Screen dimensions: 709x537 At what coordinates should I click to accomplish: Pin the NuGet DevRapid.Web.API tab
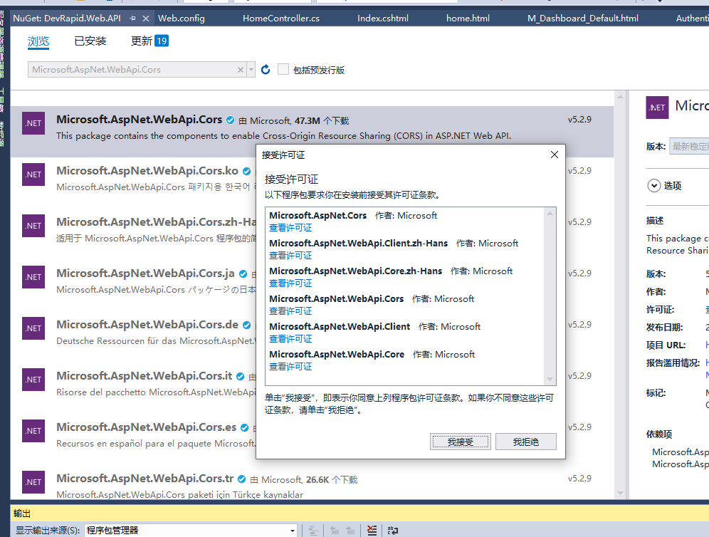(133, 19)
